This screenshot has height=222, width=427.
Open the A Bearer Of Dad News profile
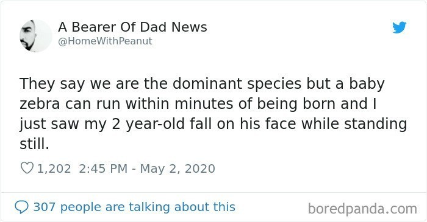pyautogui.click(x=132, y=27)
